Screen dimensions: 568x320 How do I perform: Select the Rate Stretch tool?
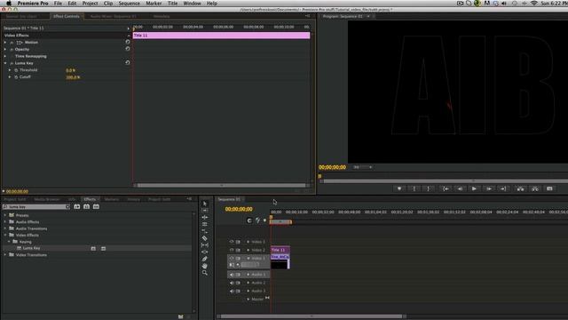205,231
